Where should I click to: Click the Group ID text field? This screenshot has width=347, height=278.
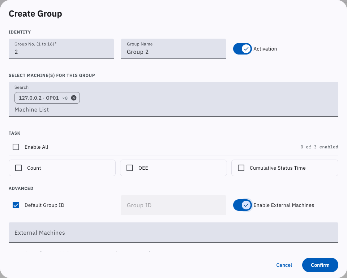173,205
